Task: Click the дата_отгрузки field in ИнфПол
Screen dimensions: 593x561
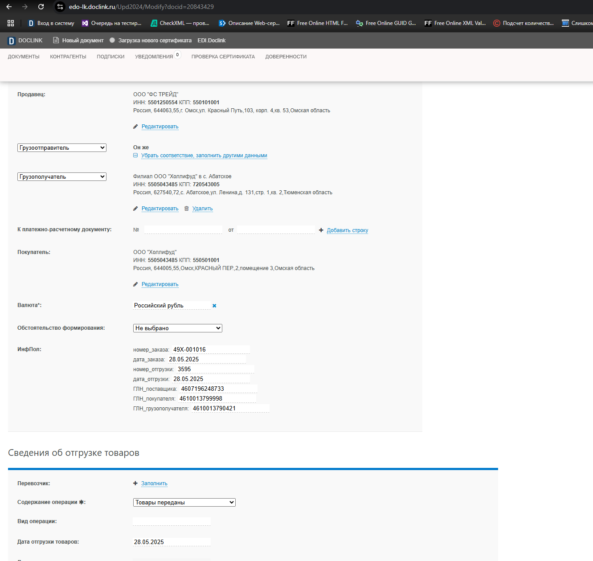Action: coord(211,379)
